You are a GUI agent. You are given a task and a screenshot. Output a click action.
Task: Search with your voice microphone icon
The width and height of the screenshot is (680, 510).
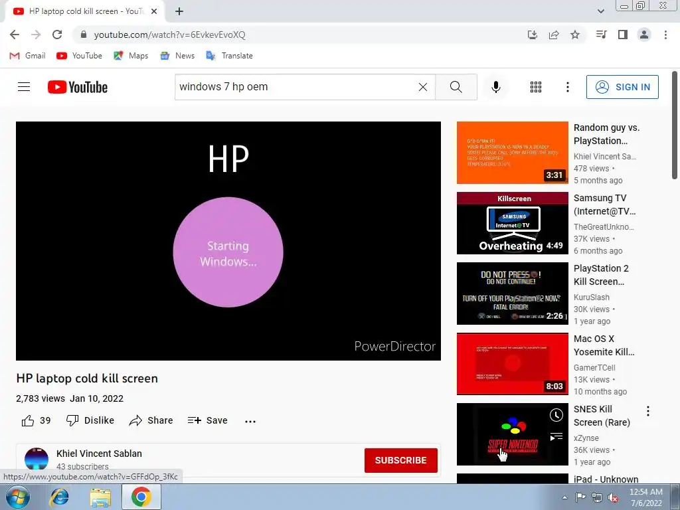pos(495,87)
